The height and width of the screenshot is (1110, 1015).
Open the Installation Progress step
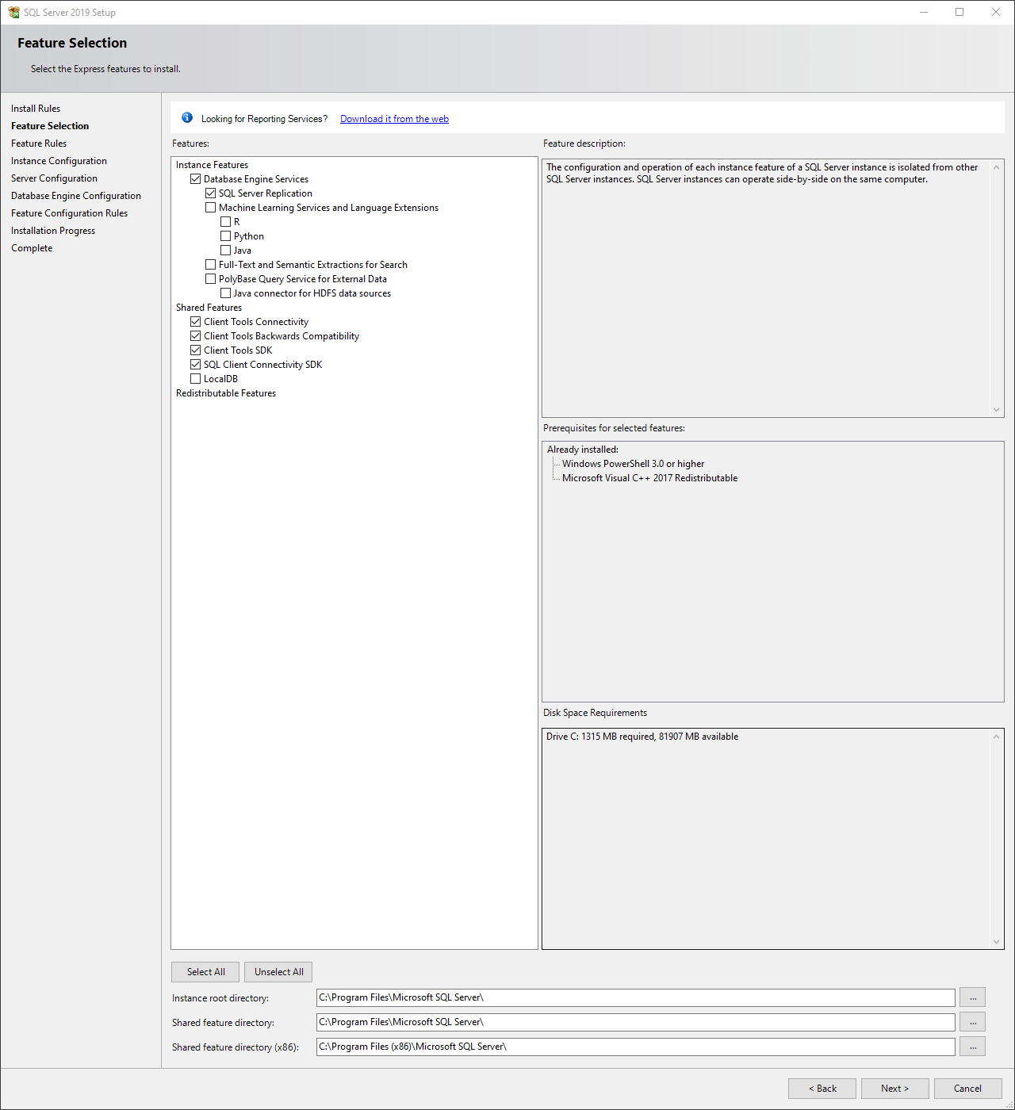click(x=53, y=231)
